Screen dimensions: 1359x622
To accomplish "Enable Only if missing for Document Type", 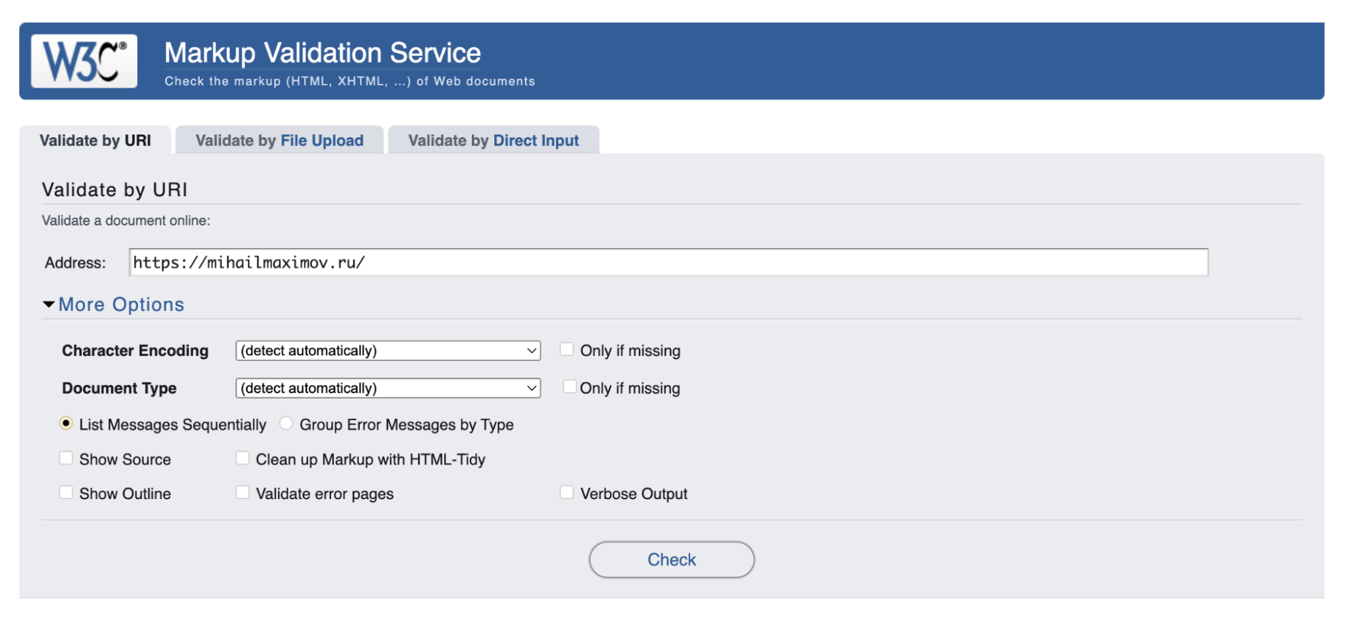I will coord(569,387).
